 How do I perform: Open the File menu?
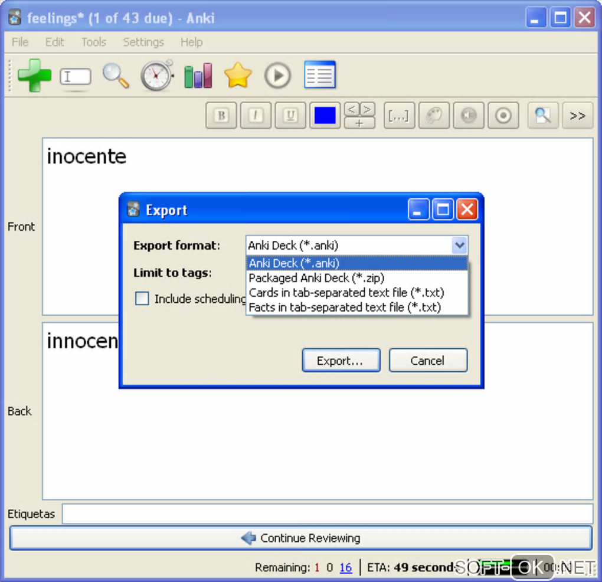pos(20,42)
